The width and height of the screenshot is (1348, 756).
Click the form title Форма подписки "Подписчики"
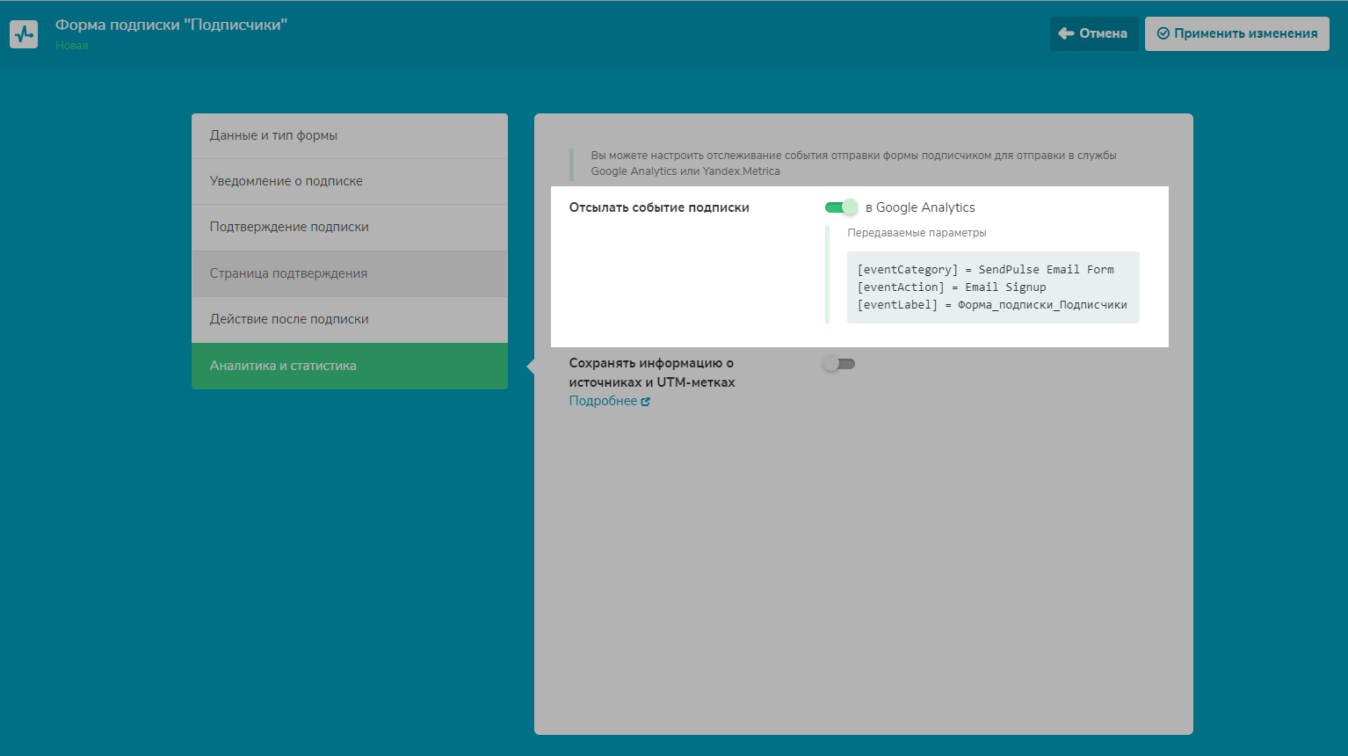pyautogui.click(x=171, y=25)
